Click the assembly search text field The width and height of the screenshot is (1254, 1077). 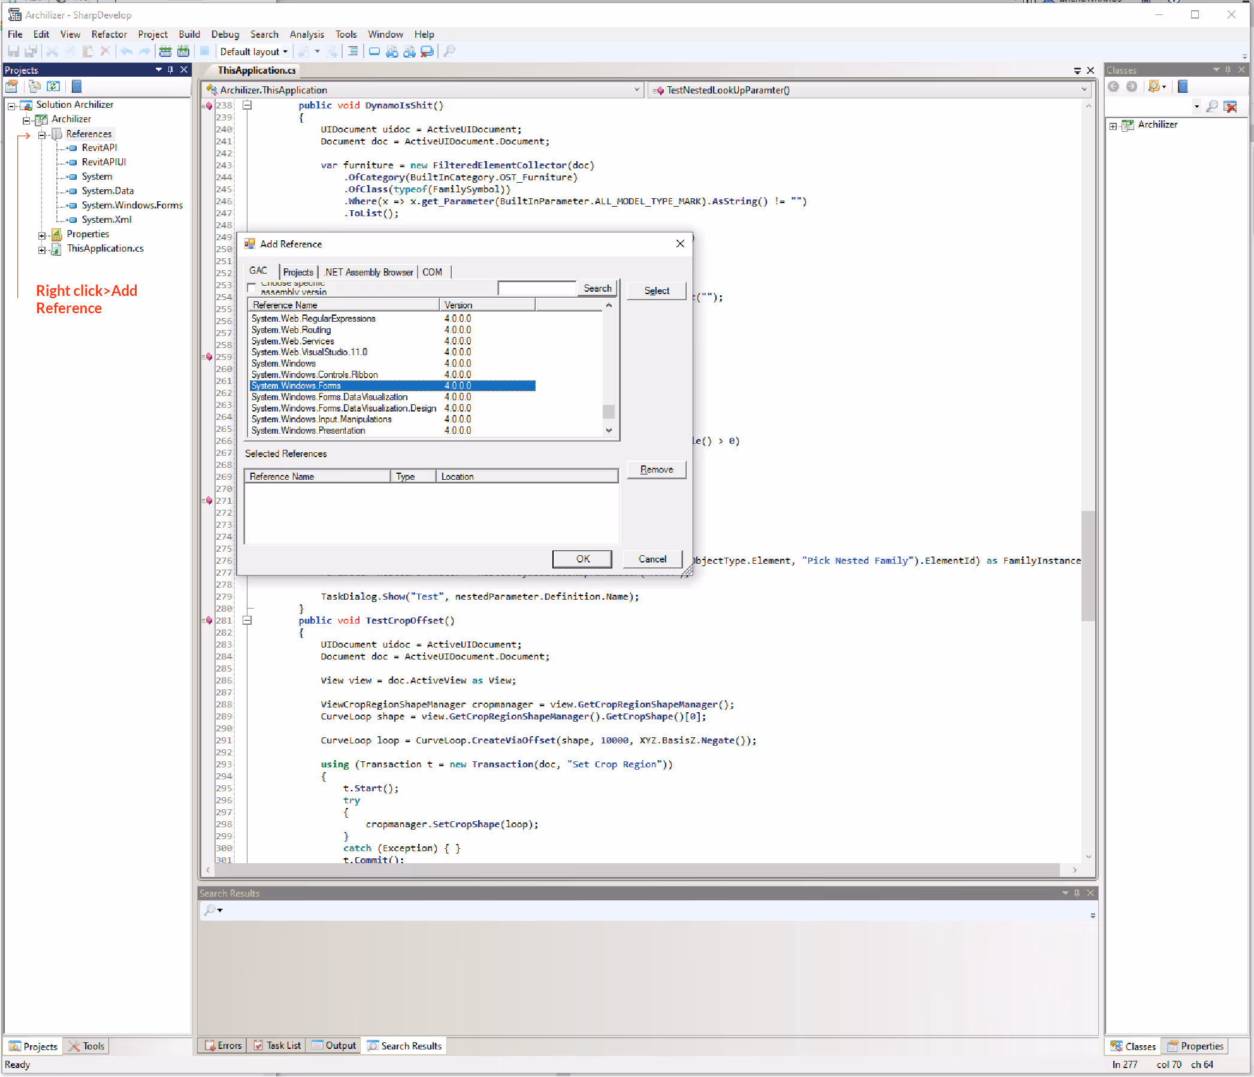point(537,288)
